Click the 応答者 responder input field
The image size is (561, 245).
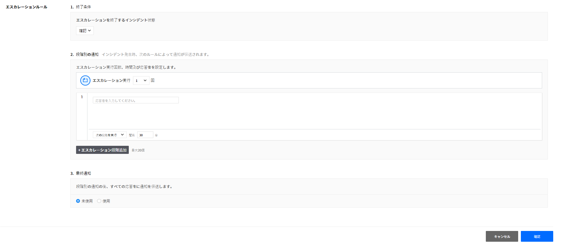pos(135,100)
